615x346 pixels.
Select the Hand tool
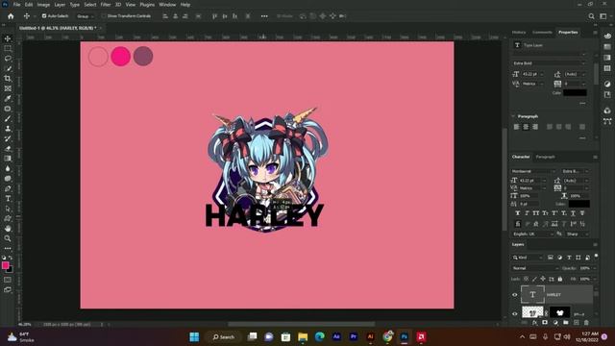click(x=8, y=229)
